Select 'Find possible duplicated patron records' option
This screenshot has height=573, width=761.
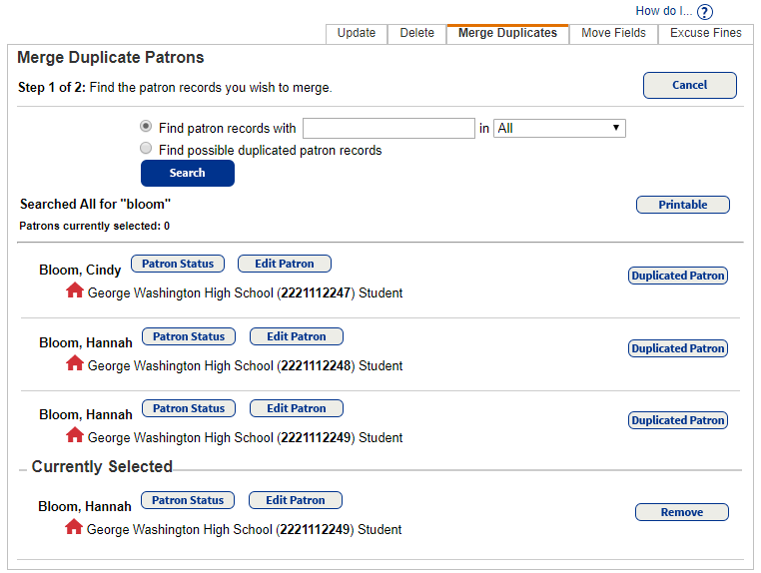click(x=147, y=149)
